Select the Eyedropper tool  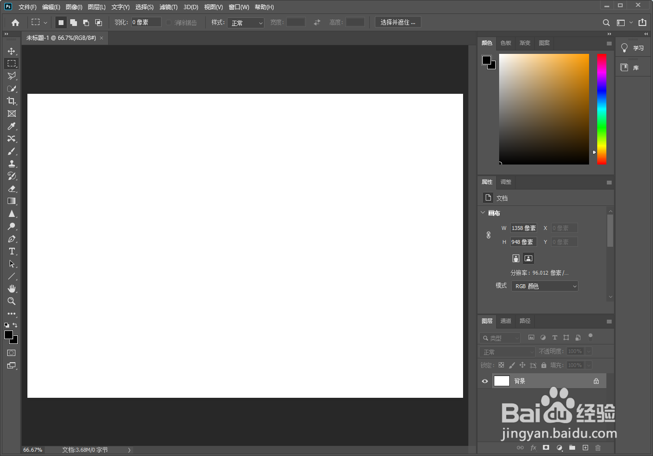point(12,126)
